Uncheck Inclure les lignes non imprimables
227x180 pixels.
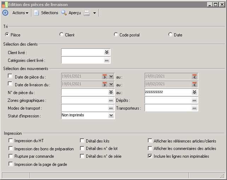point(150,156)
